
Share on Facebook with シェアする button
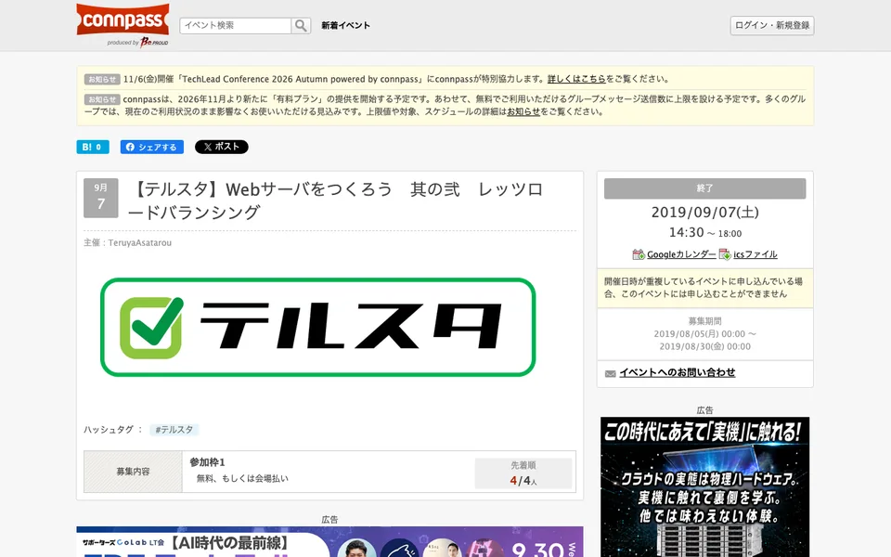click(151, 147)
